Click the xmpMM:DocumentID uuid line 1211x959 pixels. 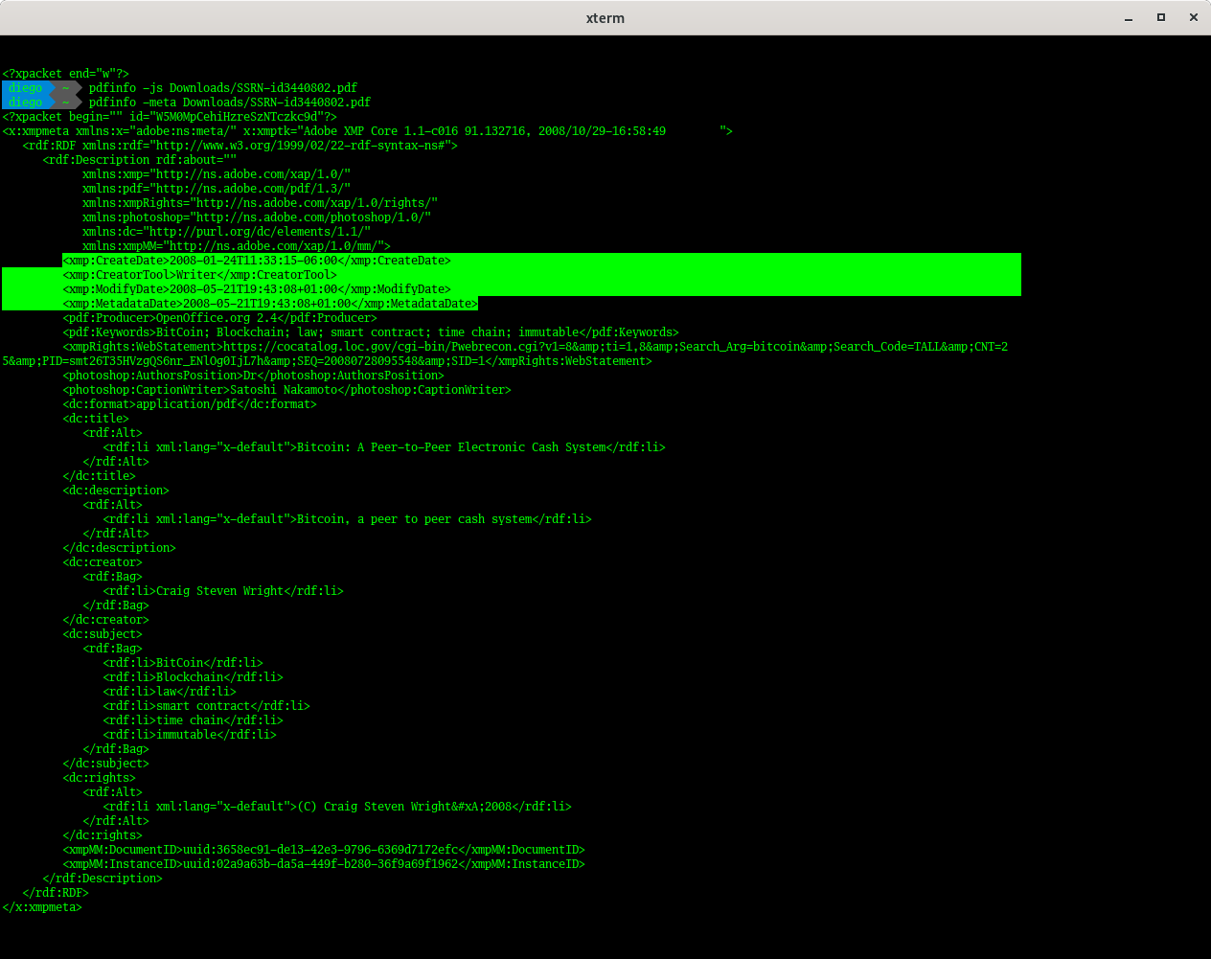click(x=324, y=850)
